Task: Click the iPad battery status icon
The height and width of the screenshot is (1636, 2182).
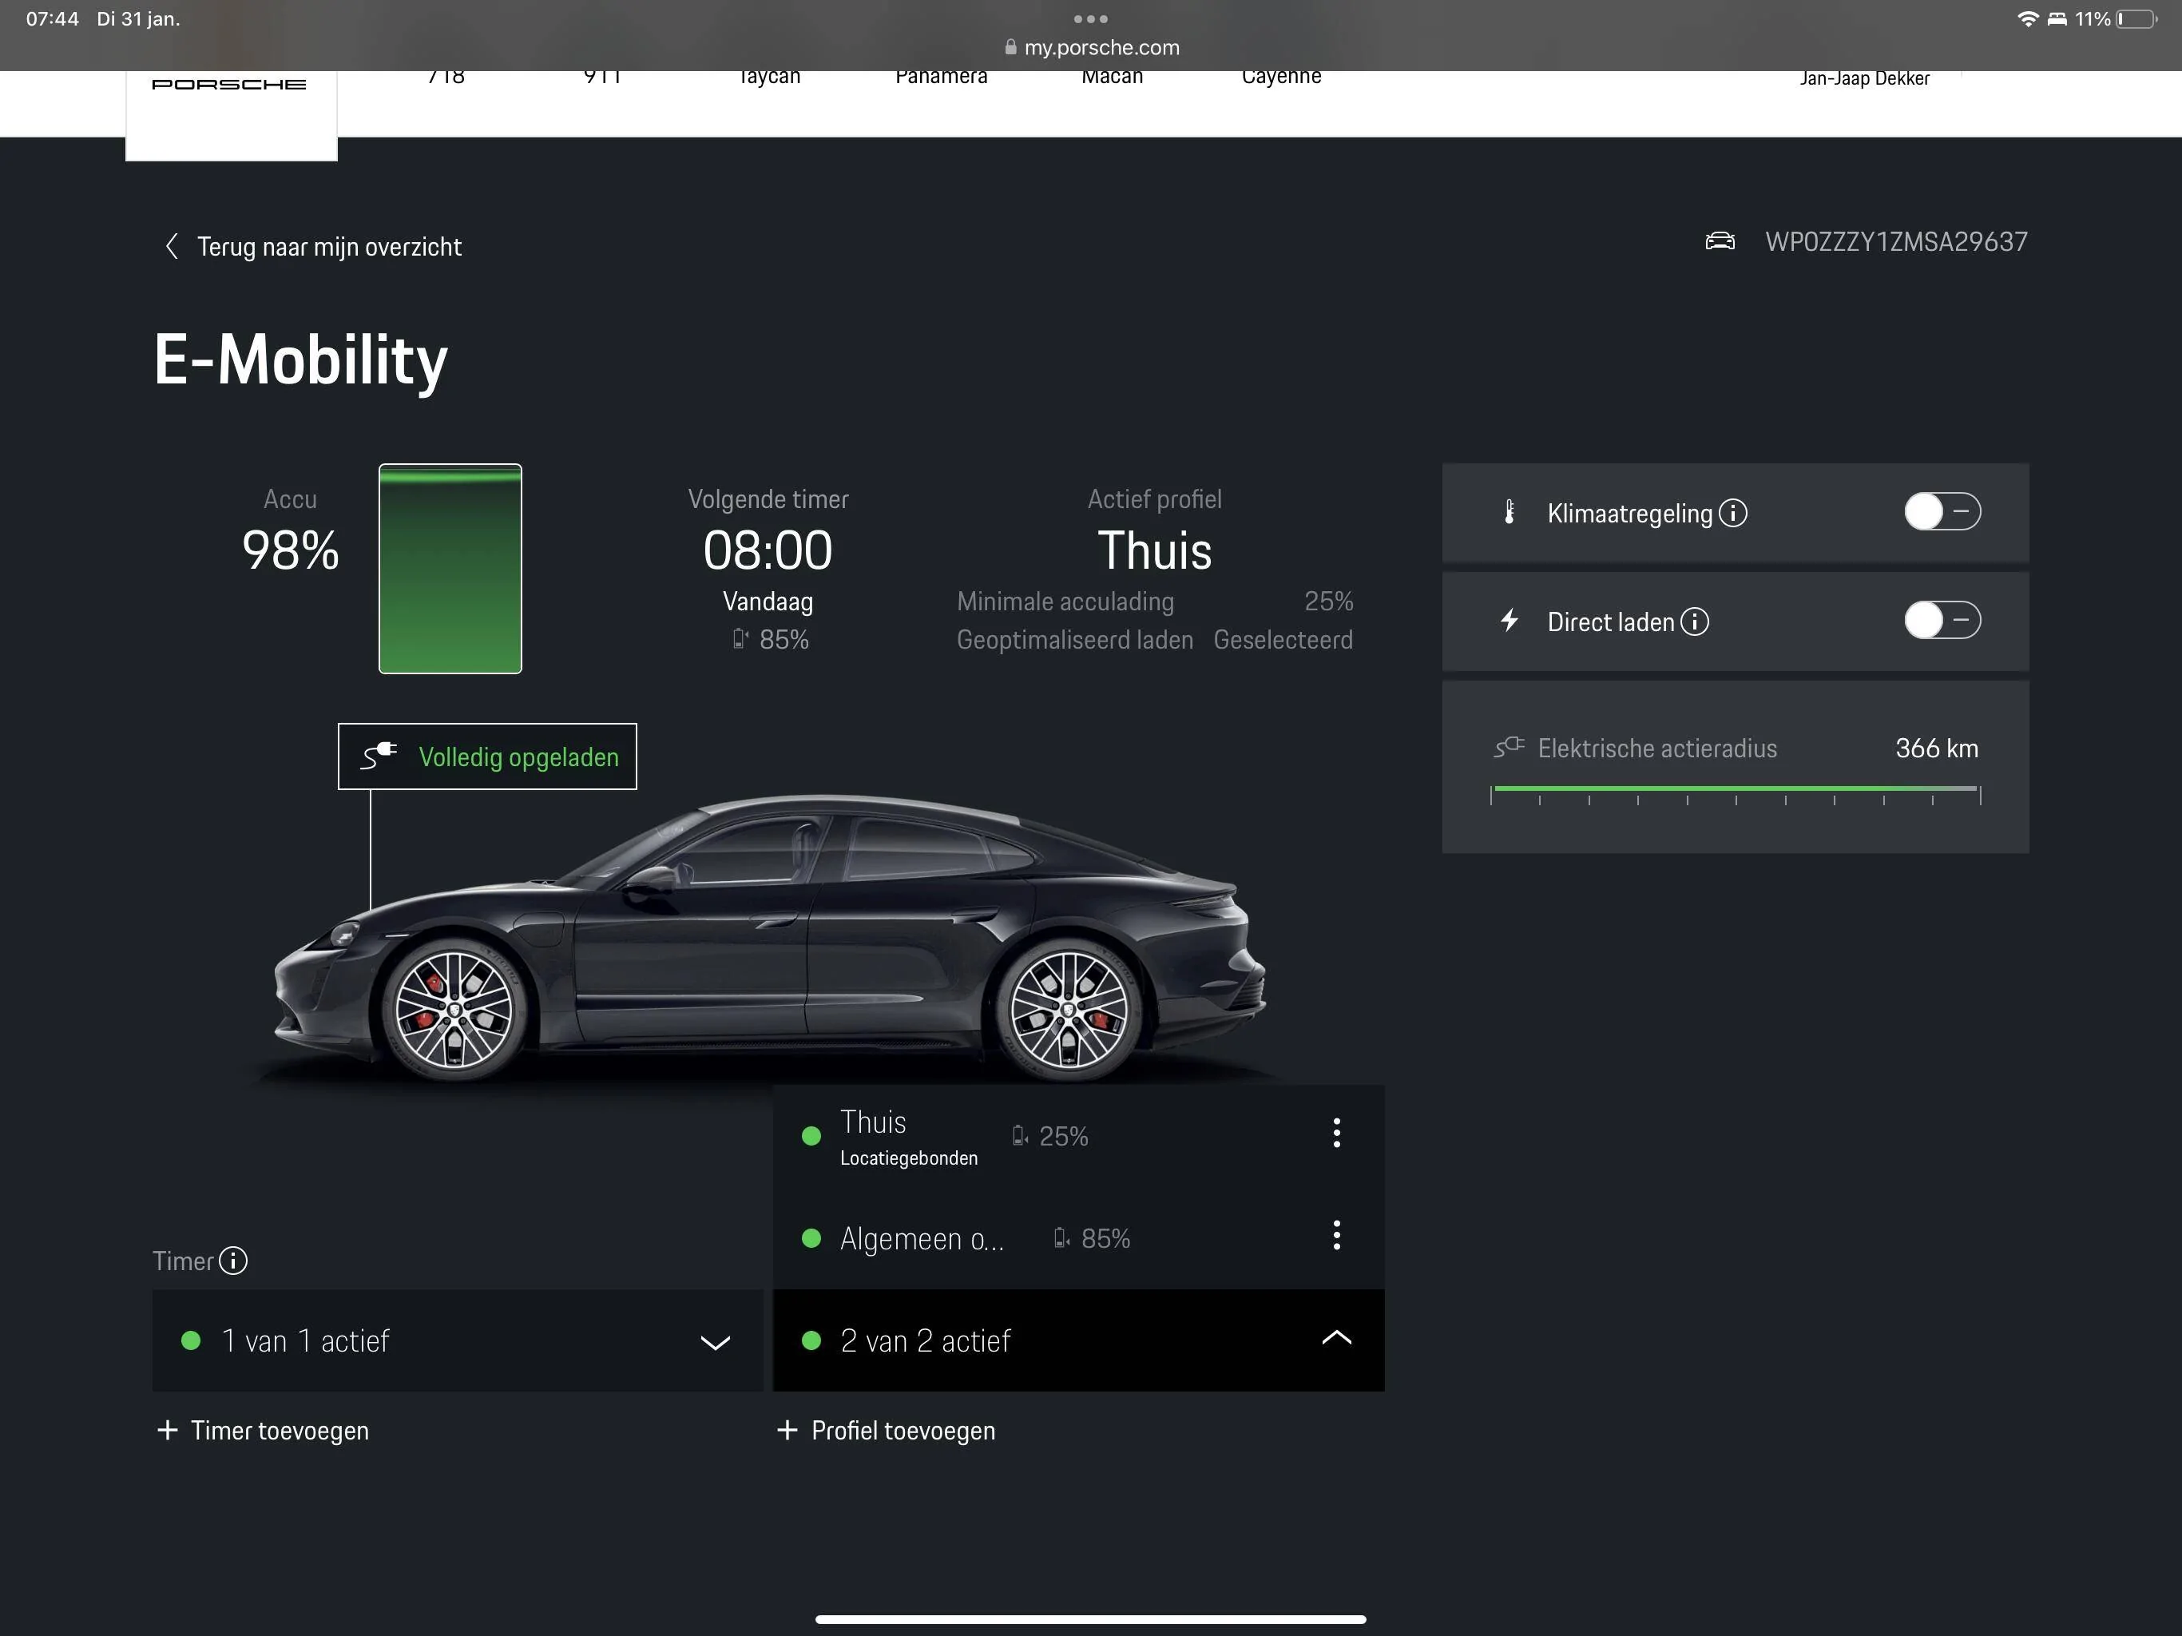Action: 2136,18
